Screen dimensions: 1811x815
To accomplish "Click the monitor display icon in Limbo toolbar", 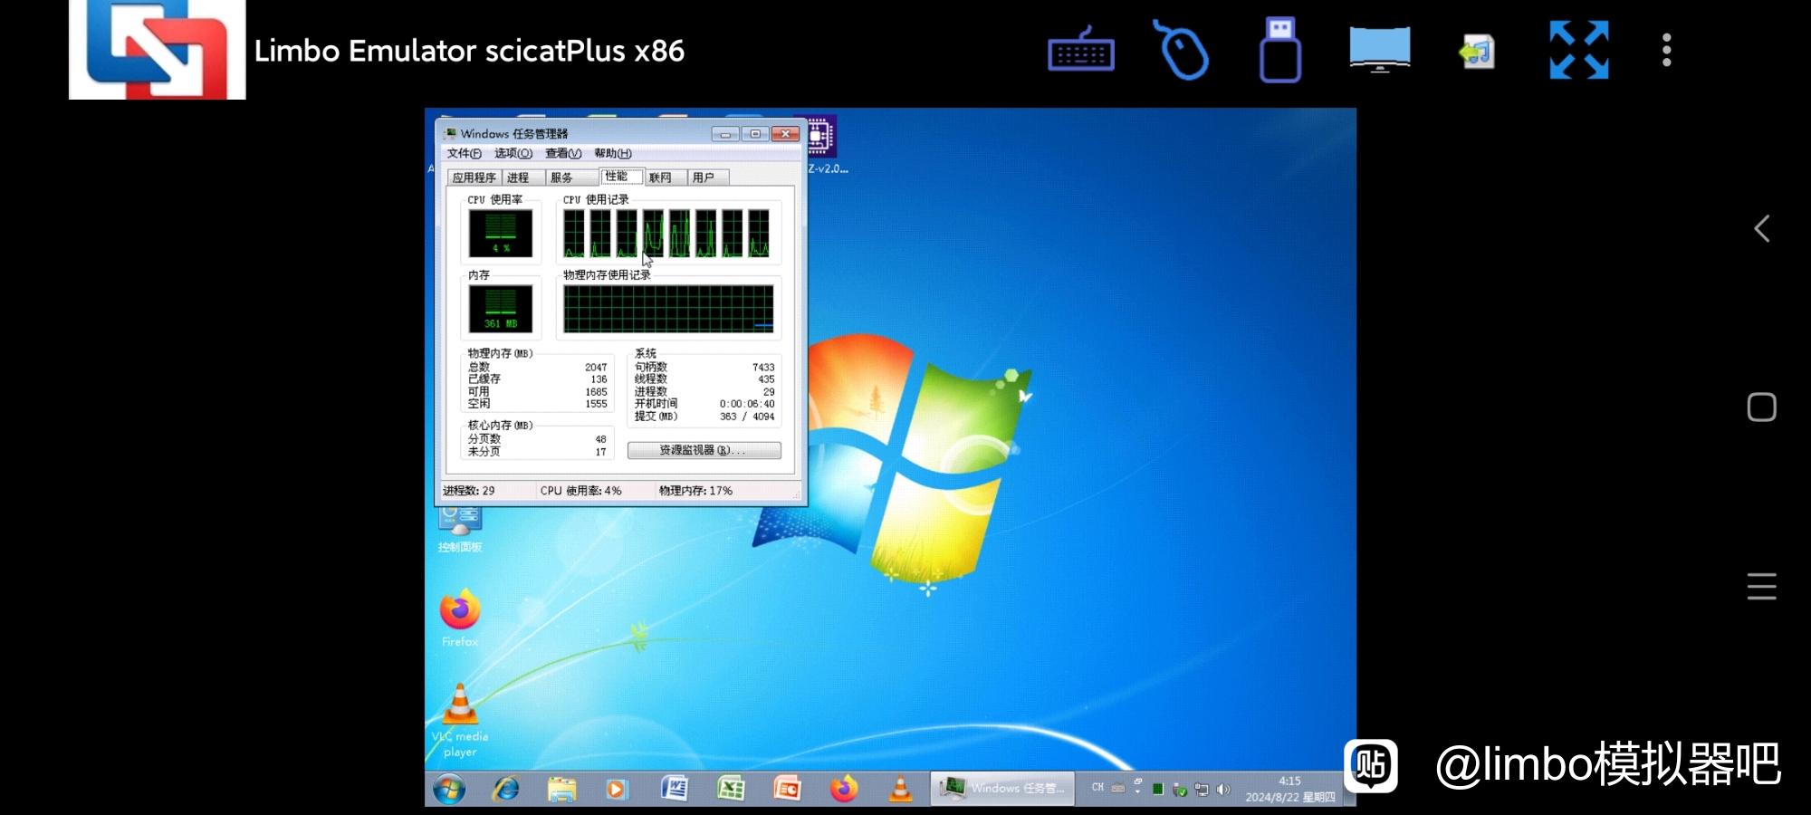I will pyautogui.click(x=1379, y=50).
